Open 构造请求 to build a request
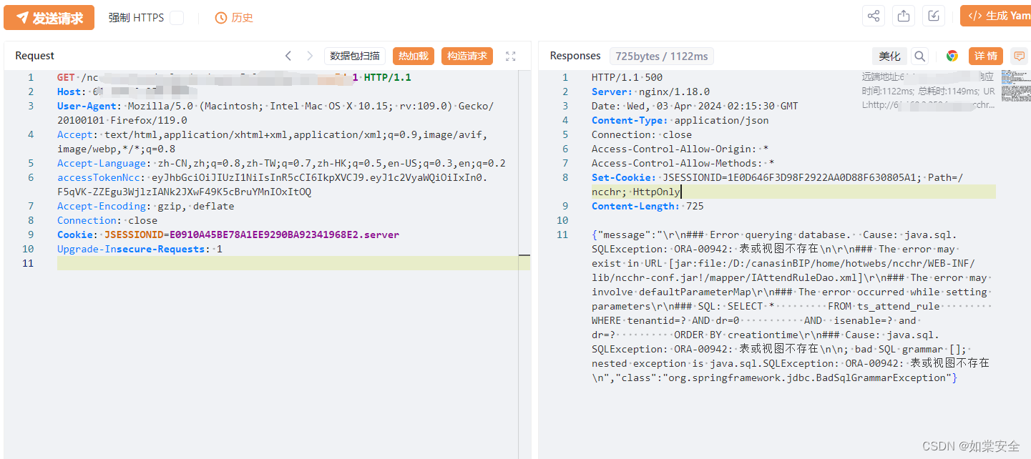This screenshot has height=459, width=1031. (466, 55)
